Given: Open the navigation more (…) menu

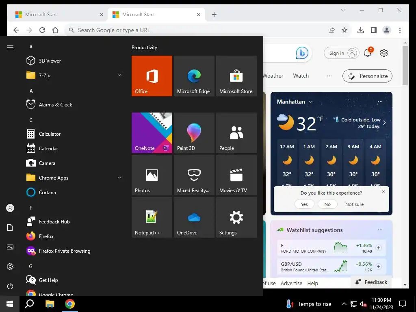Looking at the screenshot, I should [329, 76].
